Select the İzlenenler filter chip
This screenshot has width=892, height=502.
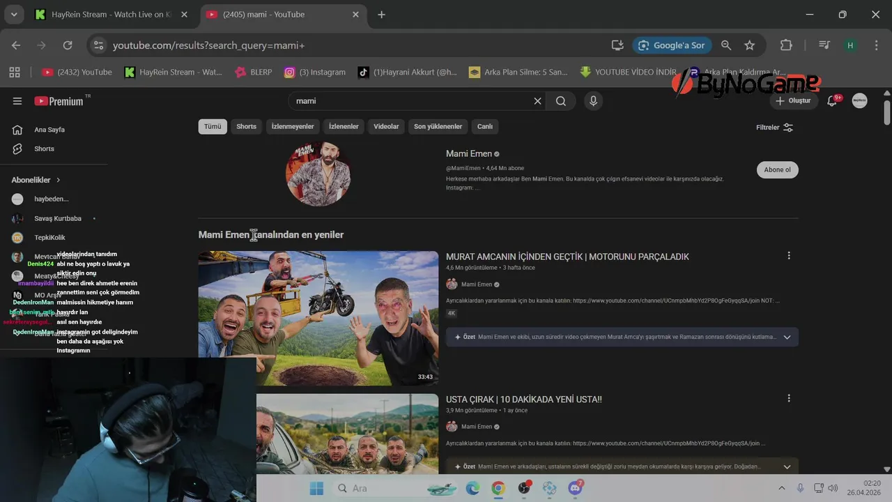[344, 126]
